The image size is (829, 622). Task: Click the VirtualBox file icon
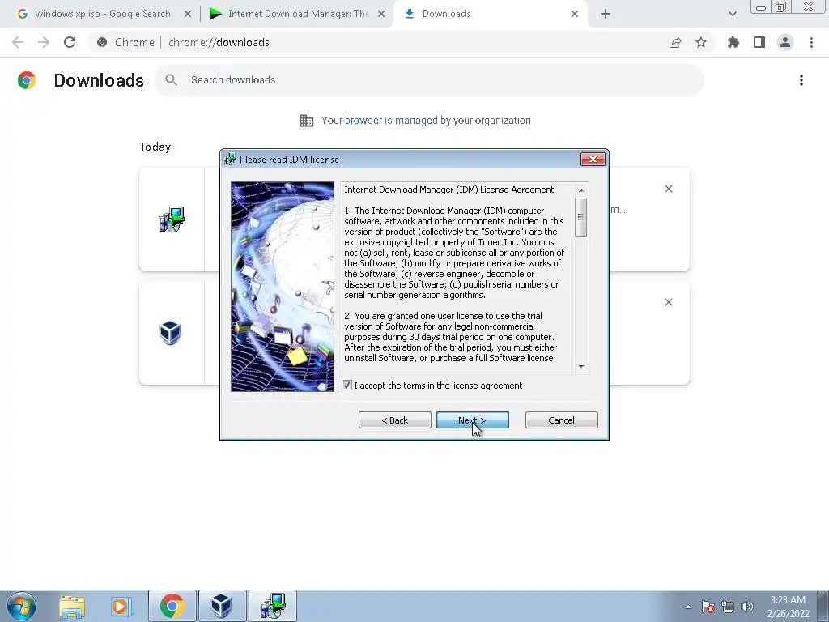[x=170, y=333]
